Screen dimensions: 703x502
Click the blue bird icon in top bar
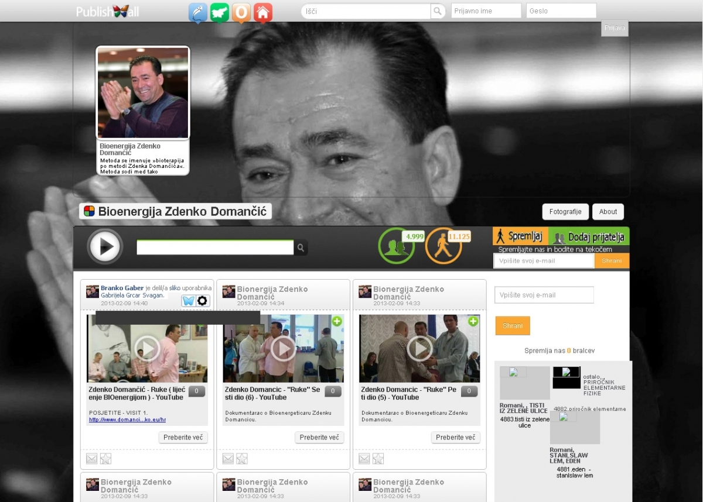198,12
